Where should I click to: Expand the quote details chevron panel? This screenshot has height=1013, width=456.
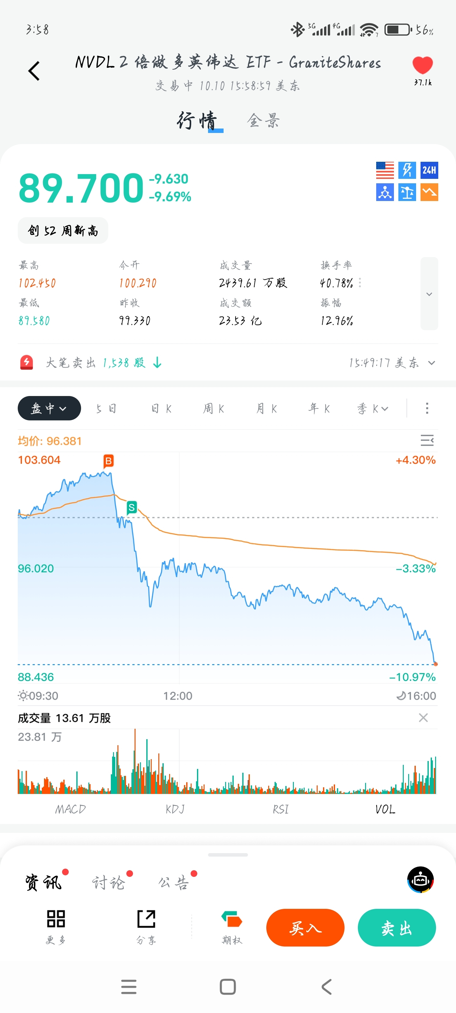pos(429,294)
